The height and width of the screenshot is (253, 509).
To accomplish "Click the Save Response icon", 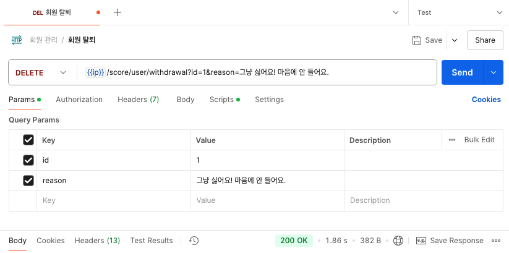I will (421, 241).
